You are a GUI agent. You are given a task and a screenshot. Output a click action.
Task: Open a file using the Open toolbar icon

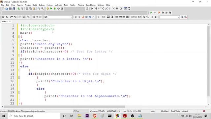point(7,9)
